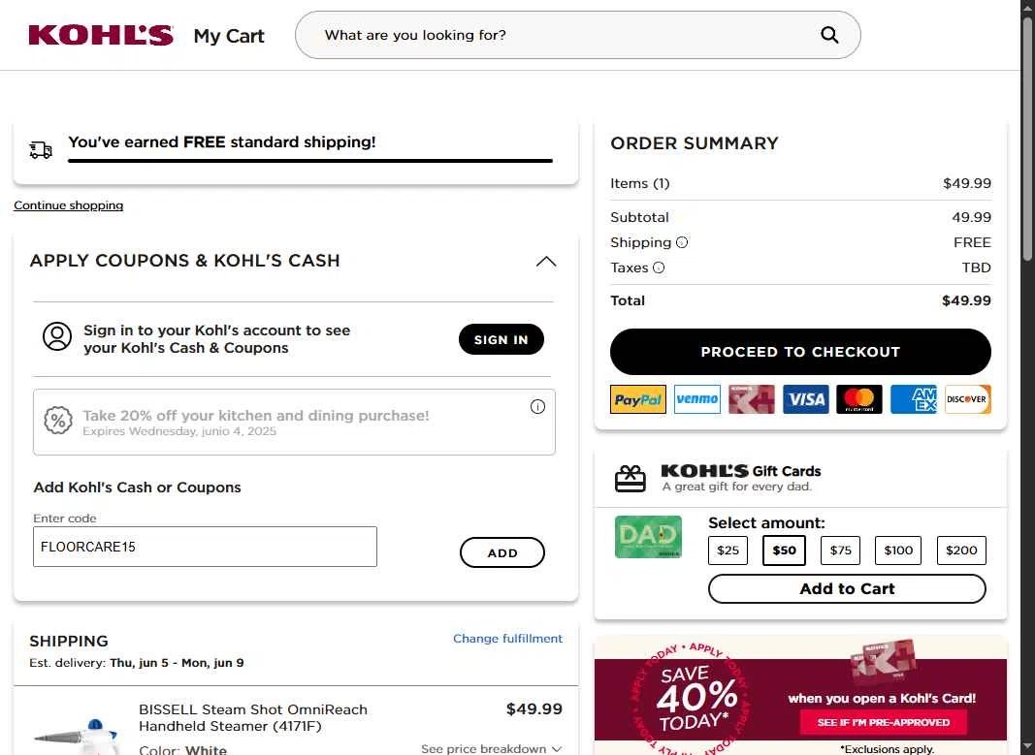Viewport: 1035px width, 755px height.
Task: Click the Shipping info icon in Order Summary
Action: pos(682,242)
